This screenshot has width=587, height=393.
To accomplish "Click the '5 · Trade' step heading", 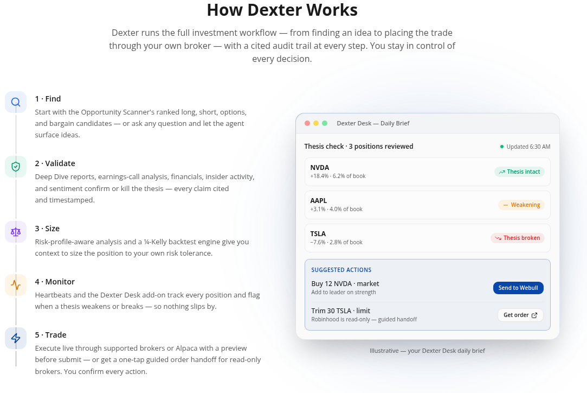I will [x=50, y=335].
